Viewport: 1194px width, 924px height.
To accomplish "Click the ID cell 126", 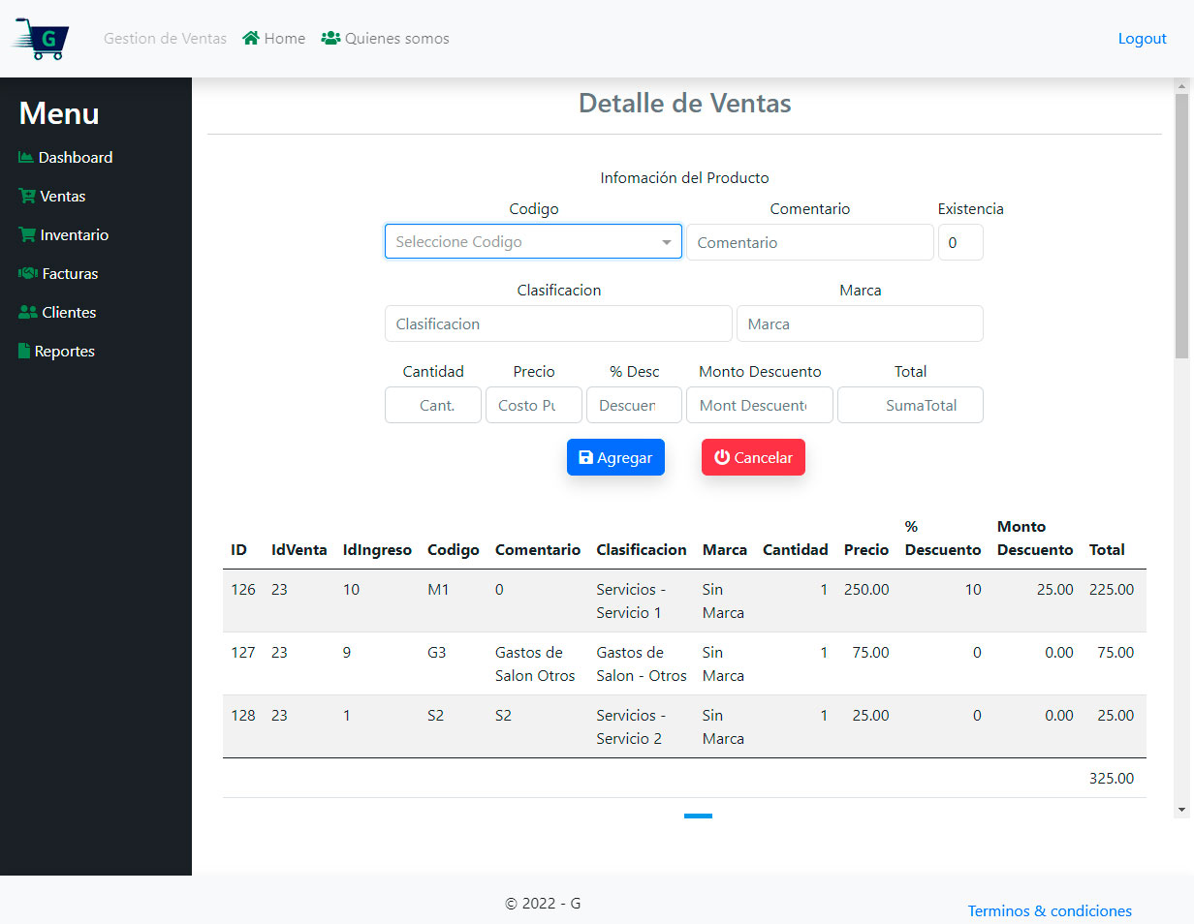I will click(243, 589).
